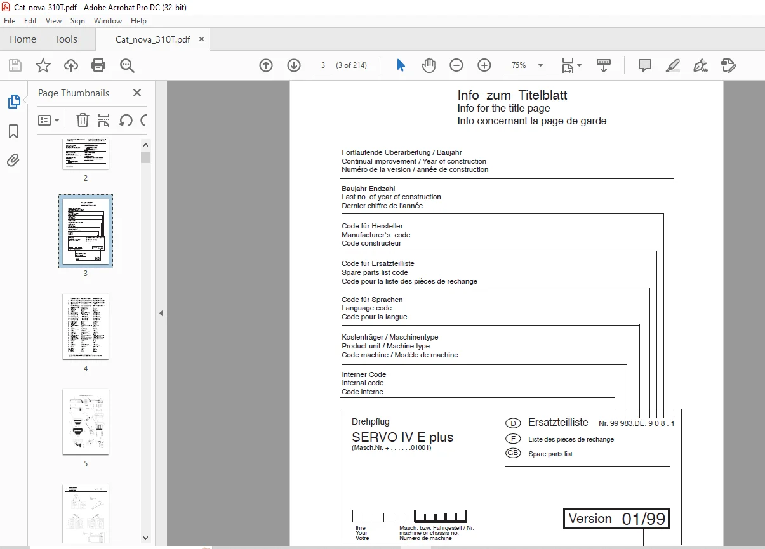Go to previous page arrow
Image resolution: width=765 pixels, height=549 pixels.
pos(266,65)
